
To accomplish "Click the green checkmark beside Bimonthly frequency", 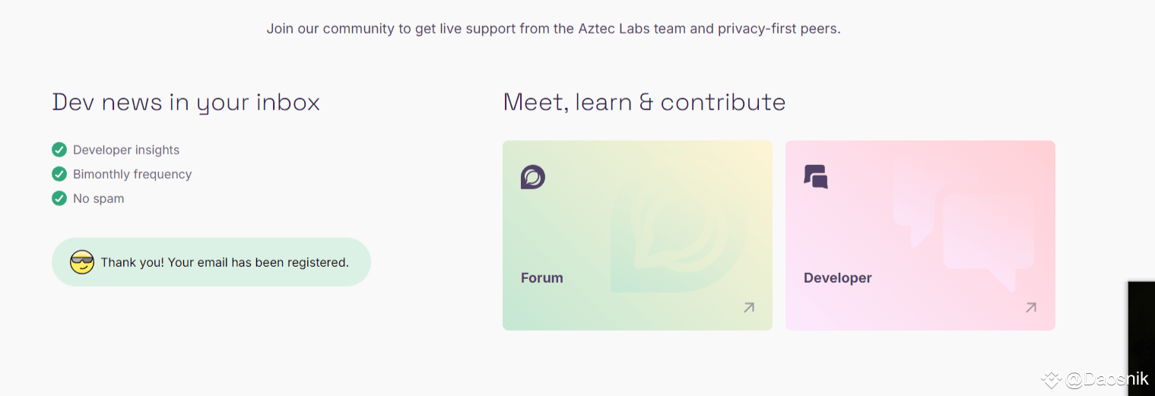I will [59, 174].
